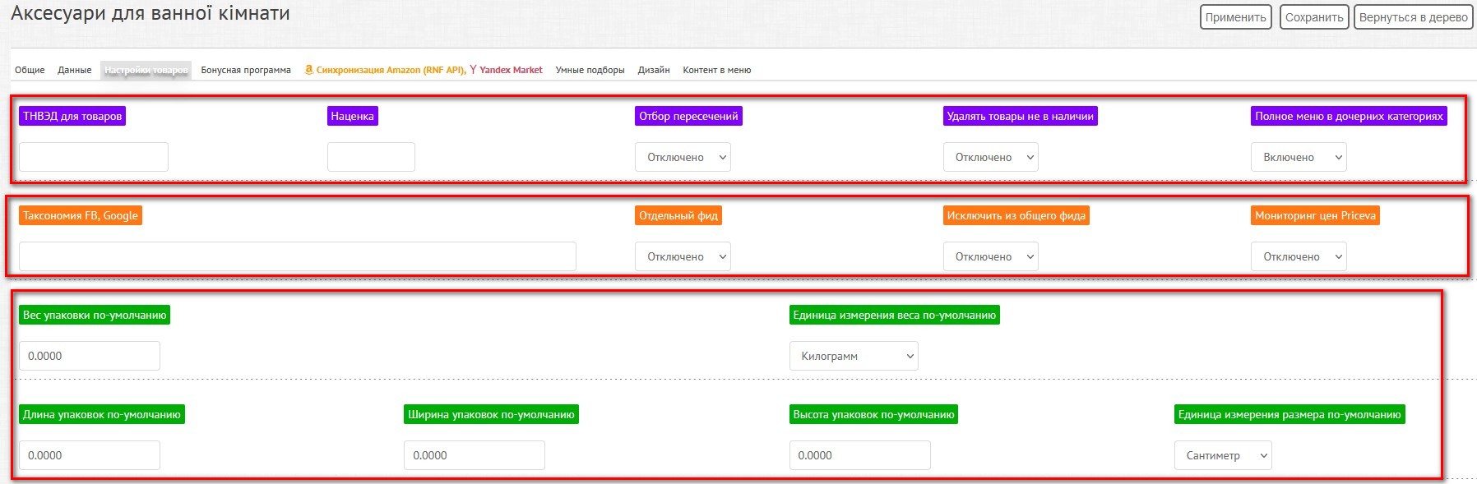The width and height of the screenshot is (1477, 484).
Task: Click the ТНВЭД для товаров input field
Action: pos(94,157)
